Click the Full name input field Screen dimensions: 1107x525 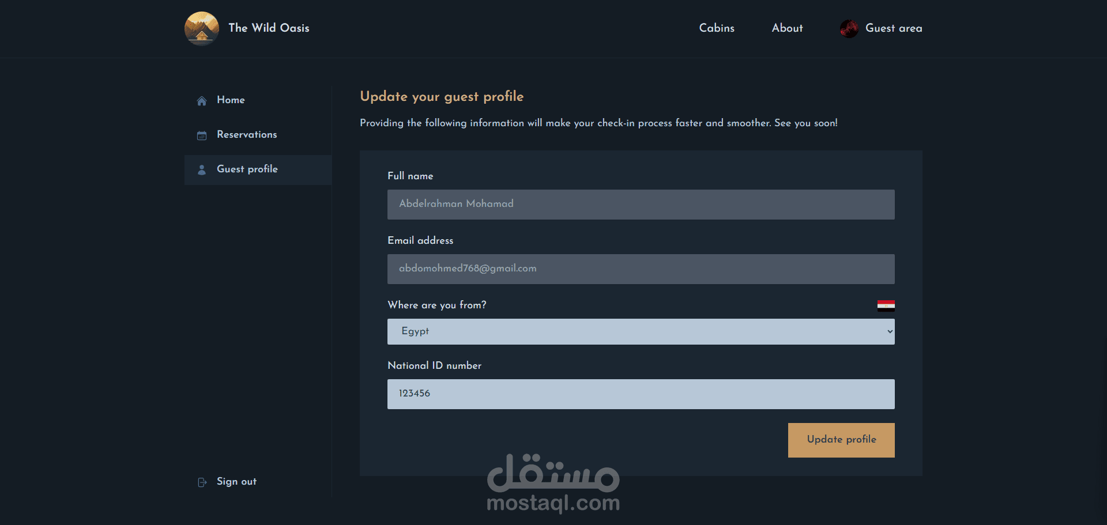point(641,205)
